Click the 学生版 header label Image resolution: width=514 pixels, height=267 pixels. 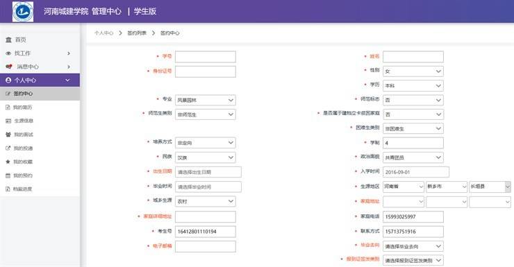click(x=145, y=12)
